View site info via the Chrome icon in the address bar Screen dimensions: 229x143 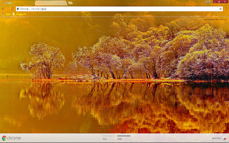18,9
